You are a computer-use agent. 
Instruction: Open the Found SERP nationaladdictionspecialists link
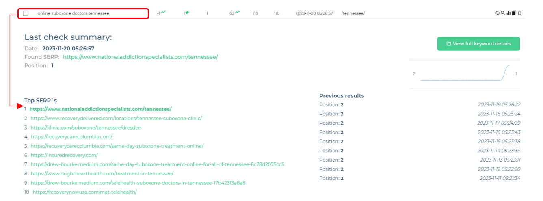140,57
